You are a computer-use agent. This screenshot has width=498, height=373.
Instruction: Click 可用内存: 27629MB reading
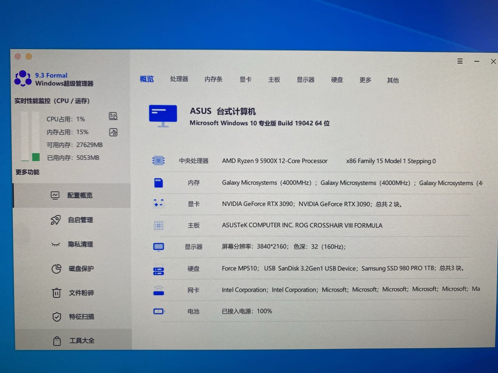(x=75, y=145)
